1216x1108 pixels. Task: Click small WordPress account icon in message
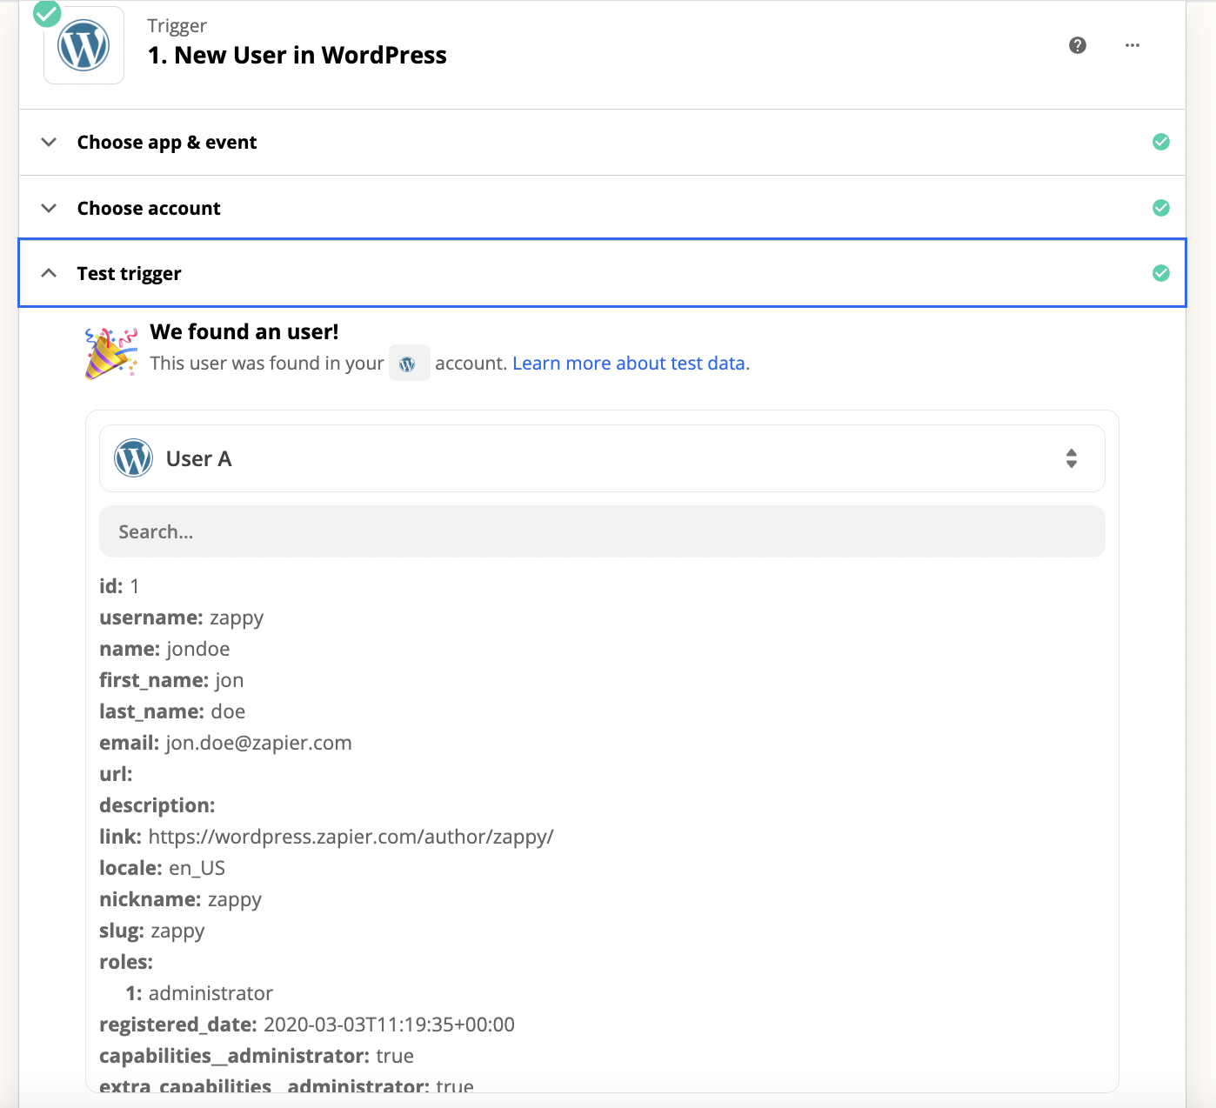409,364
